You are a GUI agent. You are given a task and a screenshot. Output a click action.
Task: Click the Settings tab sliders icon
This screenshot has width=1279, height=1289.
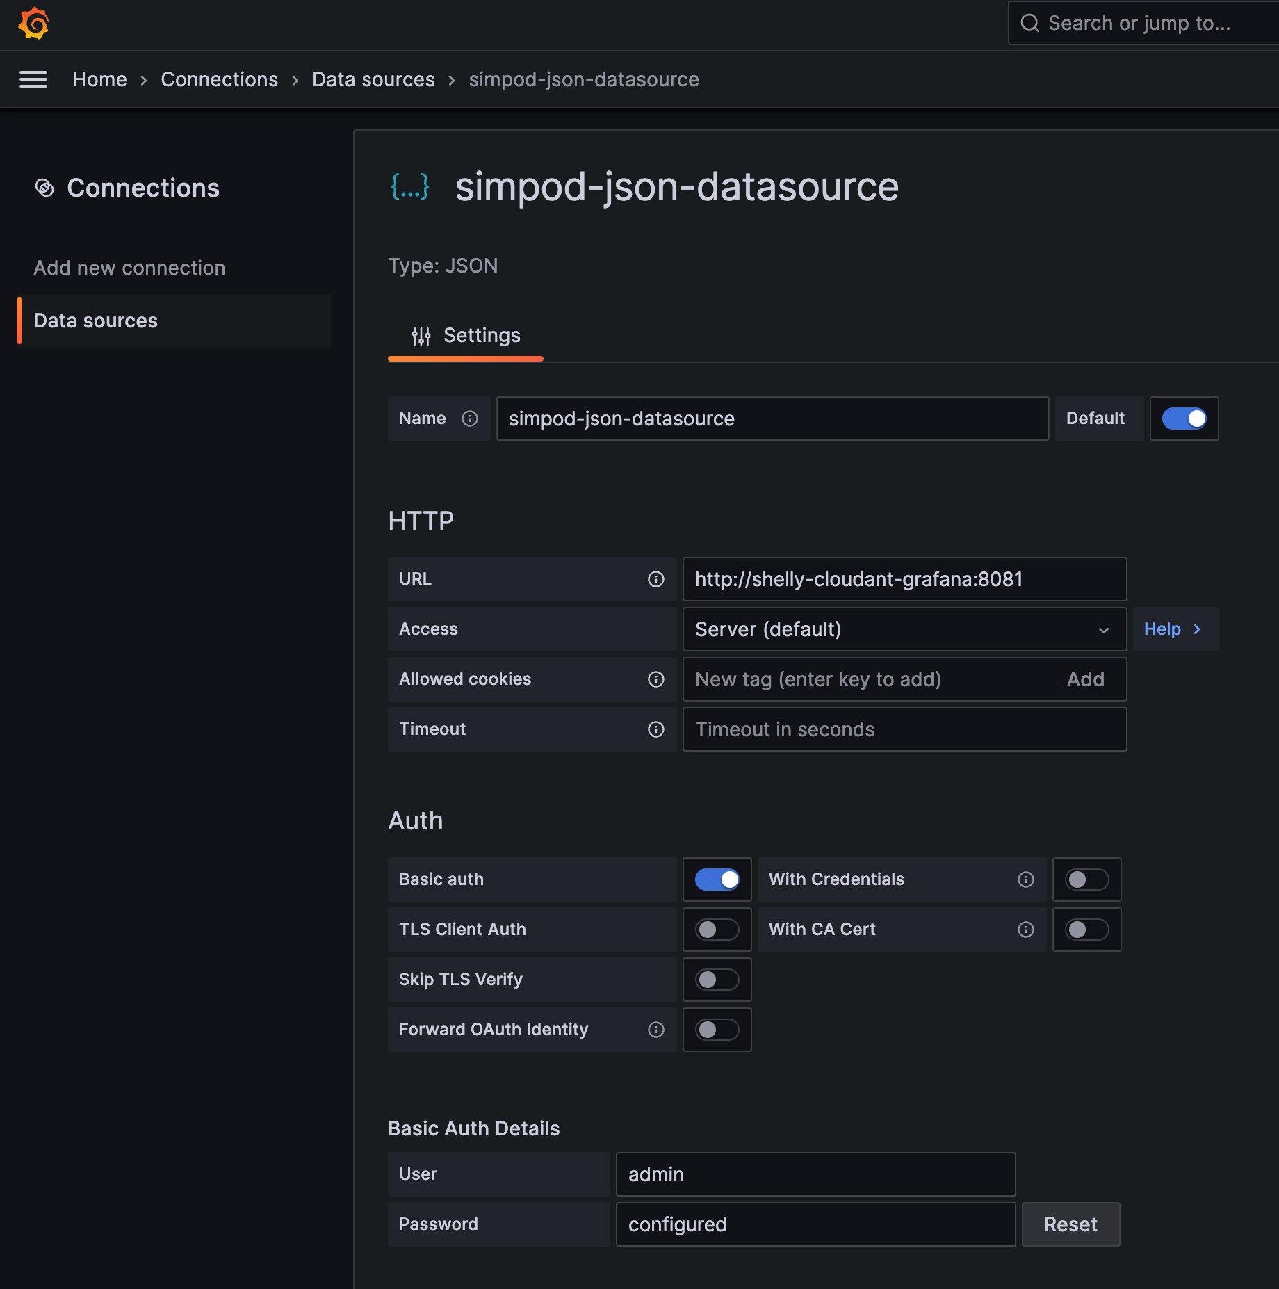421,336
